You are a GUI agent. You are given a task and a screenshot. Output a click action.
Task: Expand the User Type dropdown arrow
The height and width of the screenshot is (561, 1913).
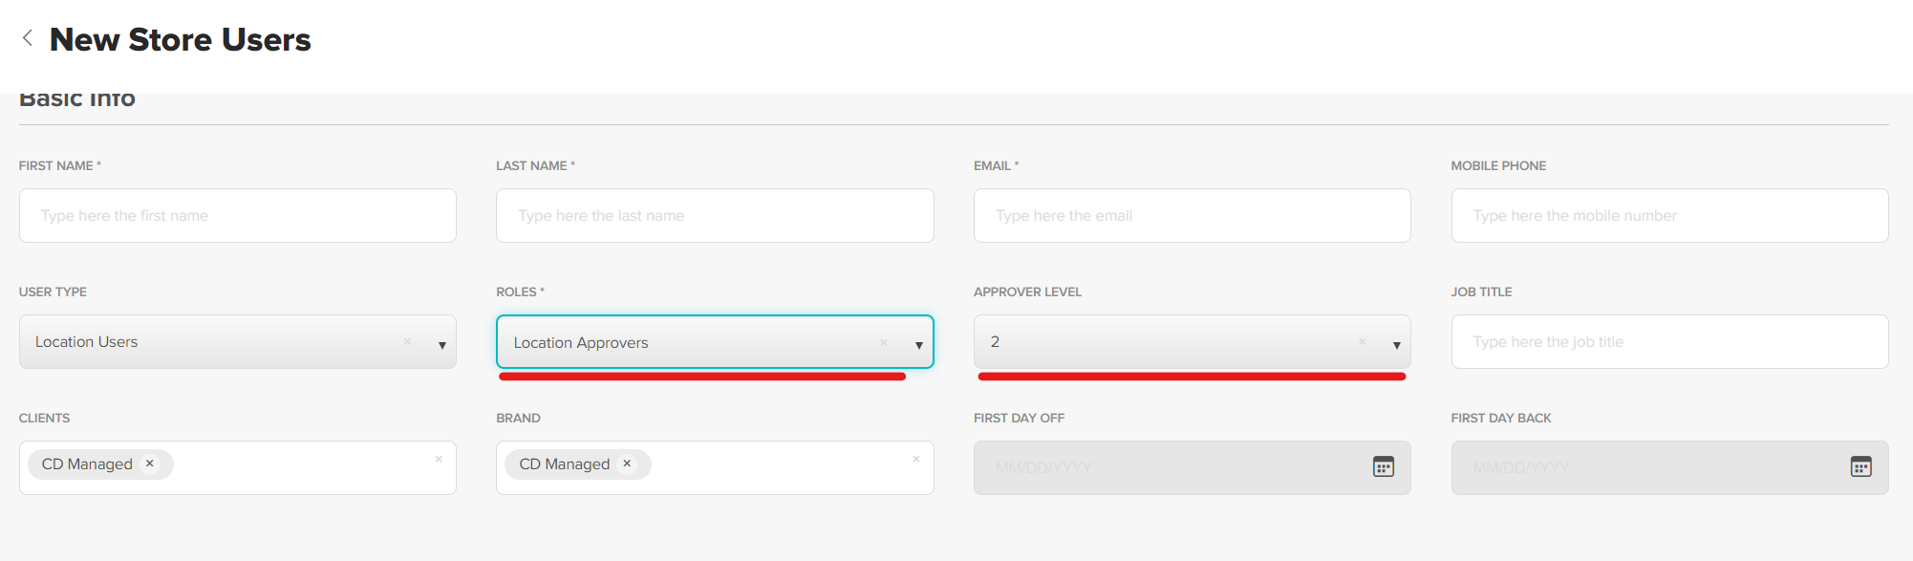[x=441, y=345]
